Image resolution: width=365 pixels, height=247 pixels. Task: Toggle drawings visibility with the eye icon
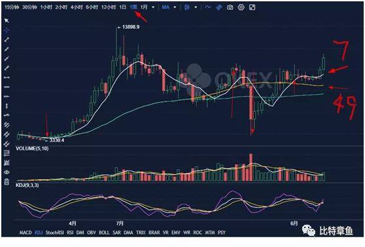[7, 173]
